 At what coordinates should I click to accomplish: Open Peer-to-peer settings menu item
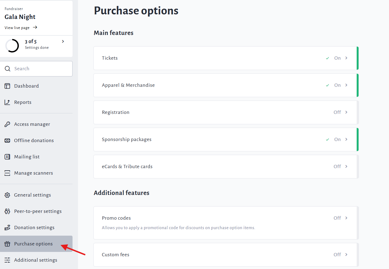click(38, 211)
